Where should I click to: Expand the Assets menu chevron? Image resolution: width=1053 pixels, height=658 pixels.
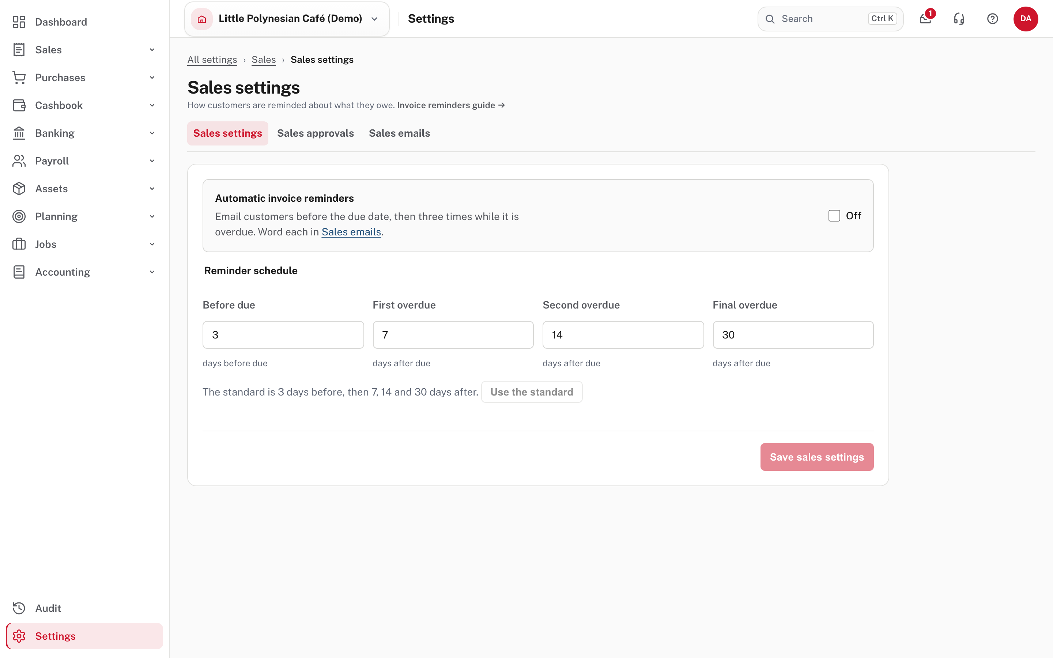[152, 189]
